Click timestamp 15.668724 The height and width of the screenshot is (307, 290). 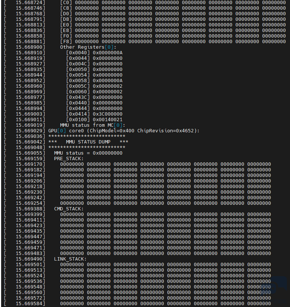click(29, 3)
